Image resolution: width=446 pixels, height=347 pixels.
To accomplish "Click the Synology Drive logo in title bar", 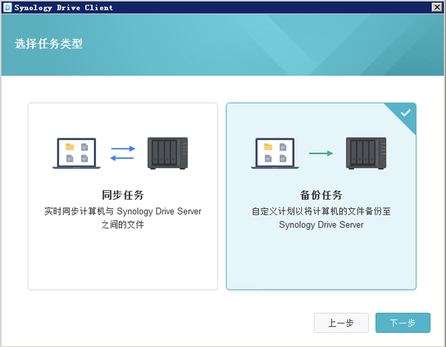I will coord(7,7).
